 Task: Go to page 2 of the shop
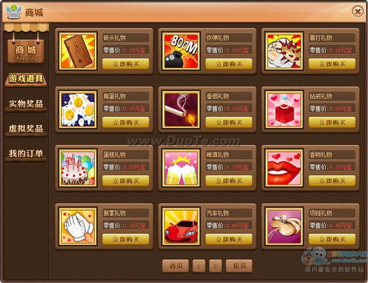(x=215, y=266)
